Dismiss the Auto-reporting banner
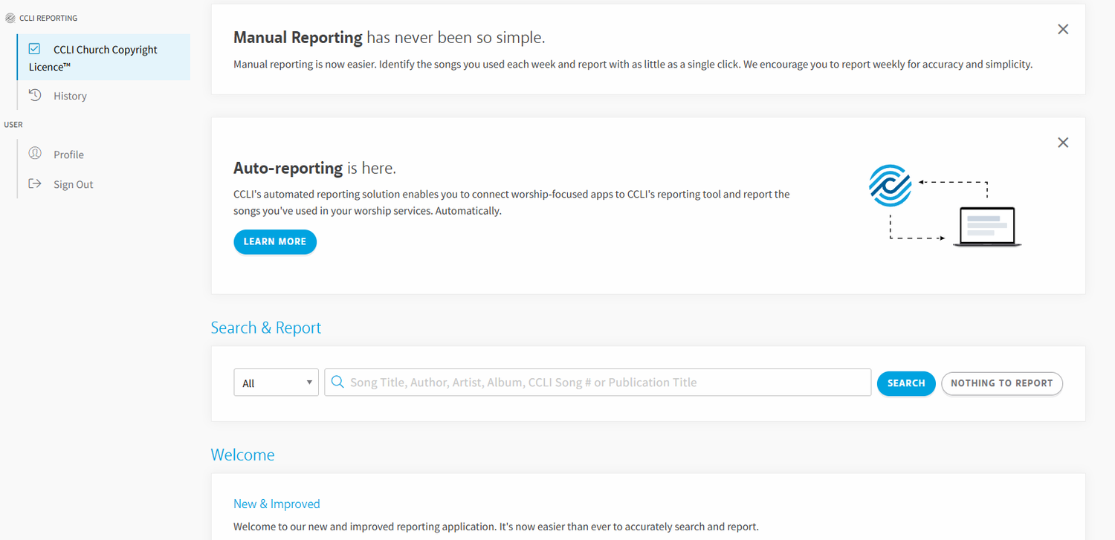 point(1063,142)
